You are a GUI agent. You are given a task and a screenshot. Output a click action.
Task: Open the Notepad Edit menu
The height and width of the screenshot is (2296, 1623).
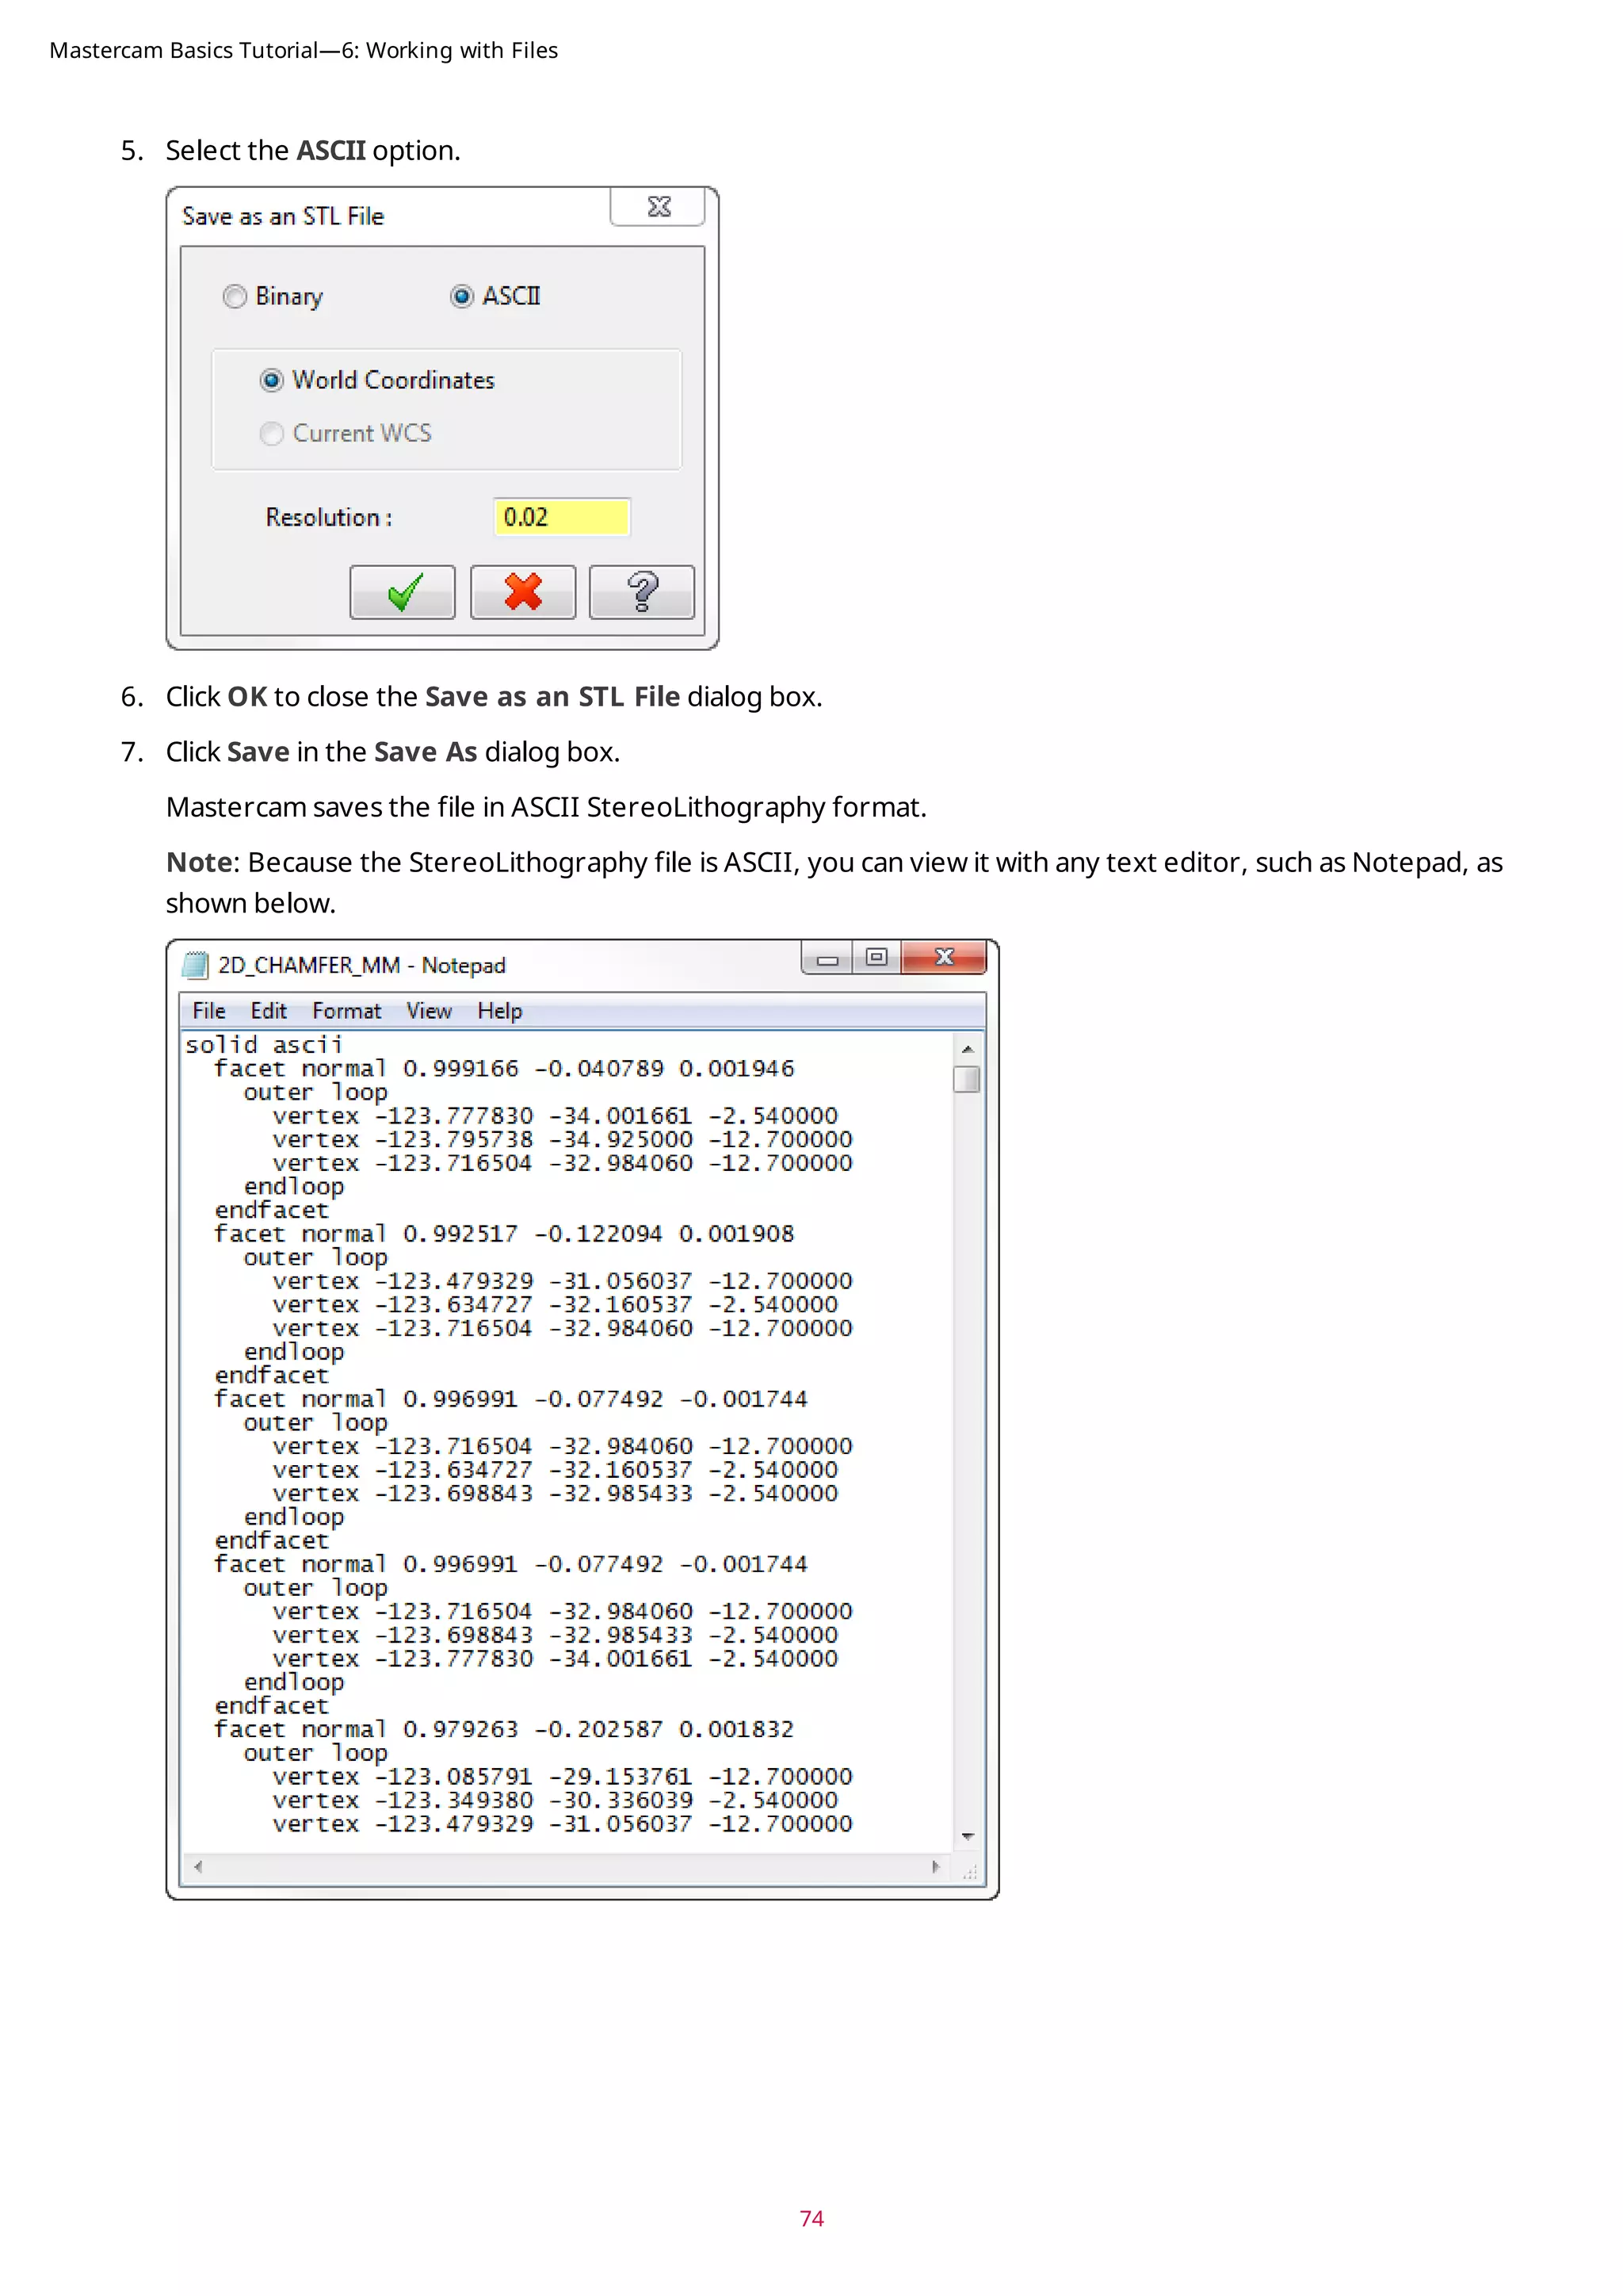(x=269, y=1011)
